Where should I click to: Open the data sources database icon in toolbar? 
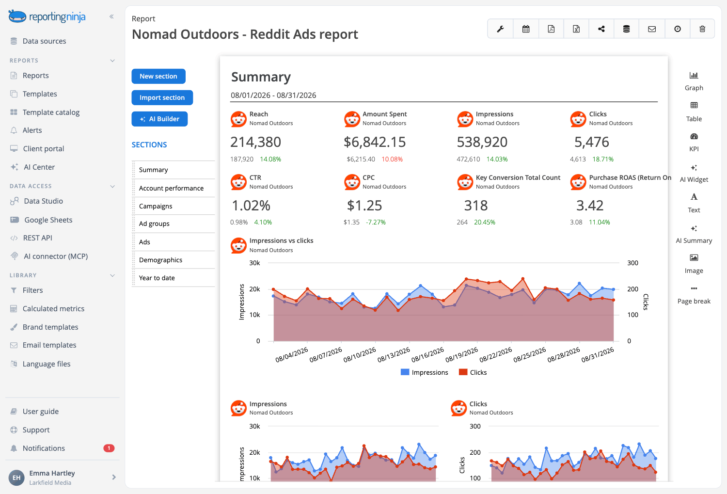click(x=627, y=29)
